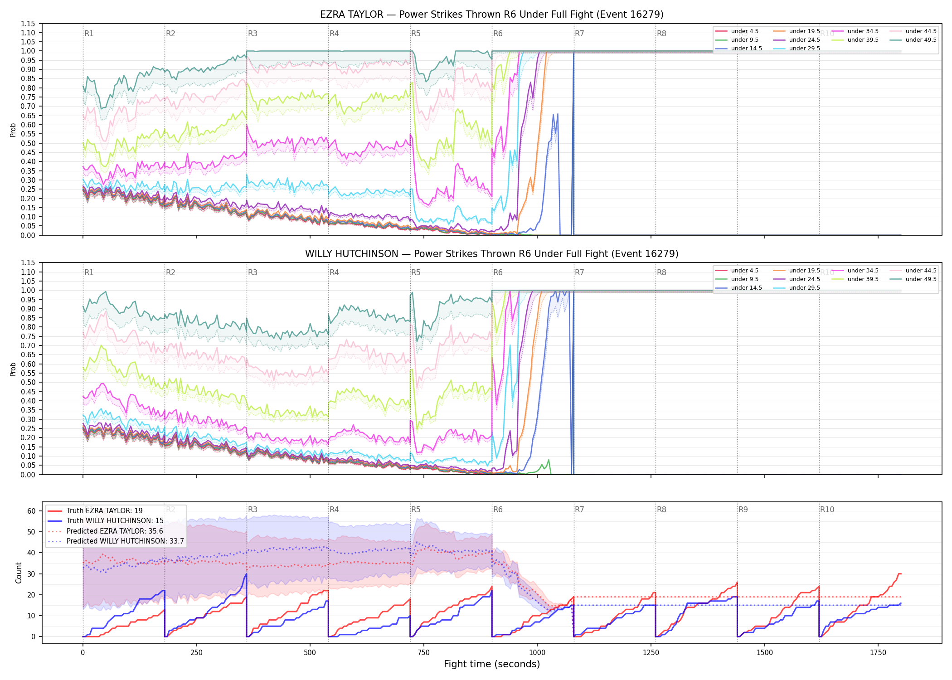Image resolution: width=952 pixels, height=680 pixels.
Task: Click the 'Truth WILLY HUTCHINSON: 15' legend entry
Action: [105, 521]
